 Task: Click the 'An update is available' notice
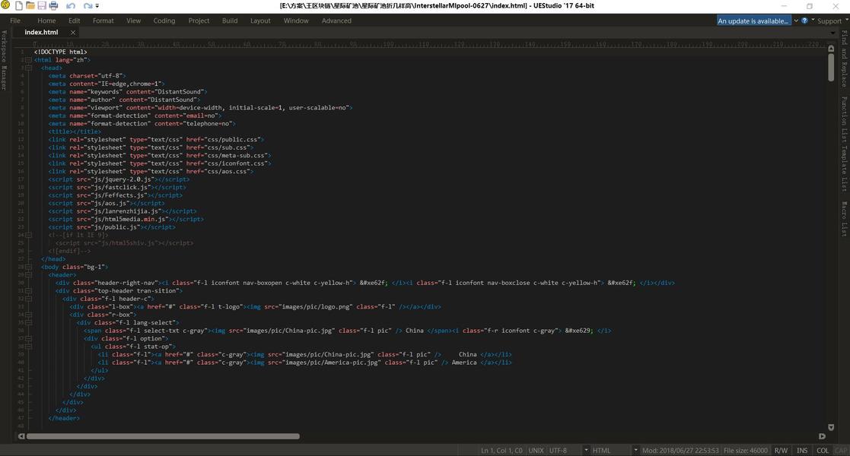click(753, 21)
